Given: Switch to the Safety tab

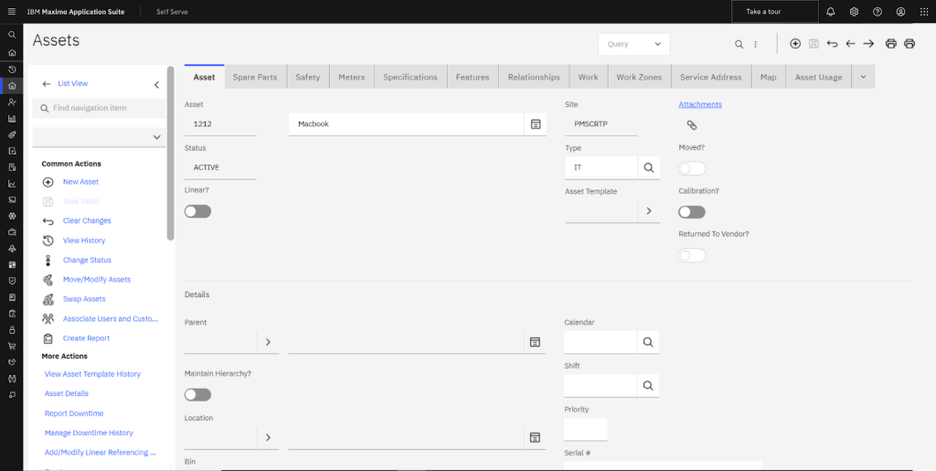Looking at the screenshot, I should click(307, 77).
